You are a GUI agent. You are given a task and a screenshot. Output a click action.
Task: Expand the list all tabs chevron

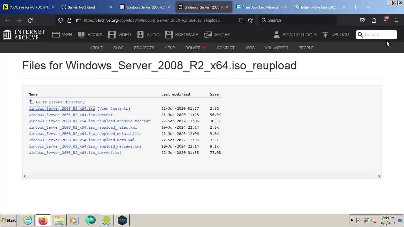pyautogui.click(x=368, y=7)
